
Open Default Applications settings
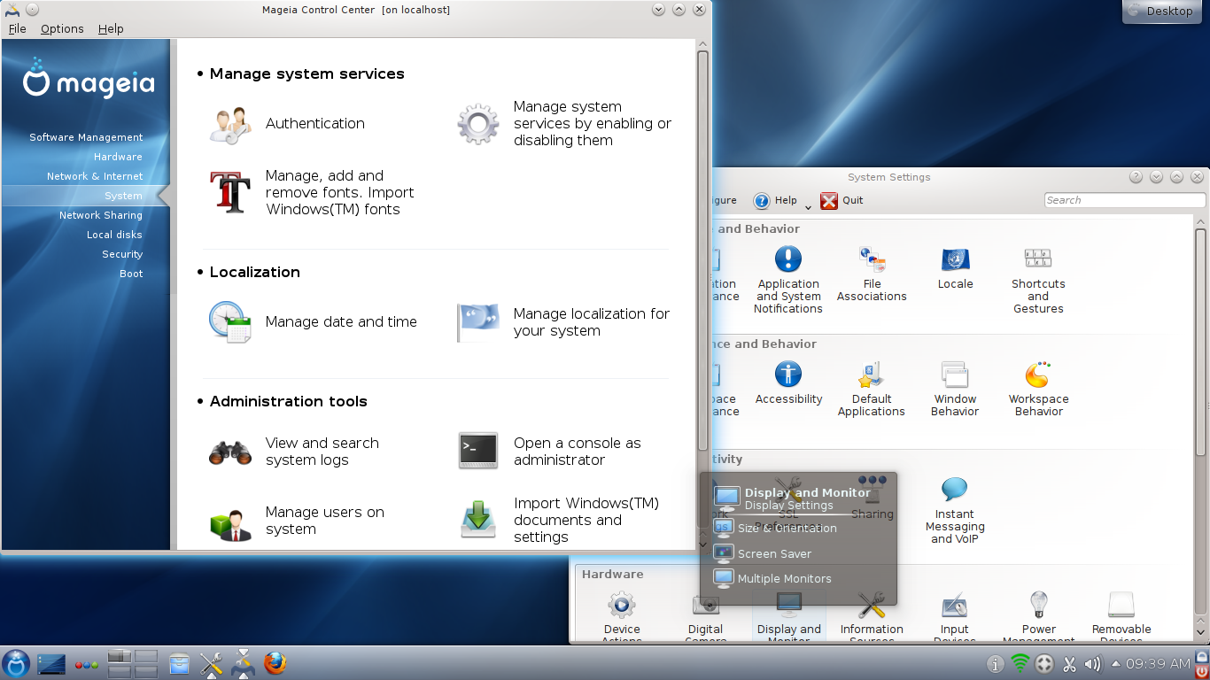[x=872, y=389]
